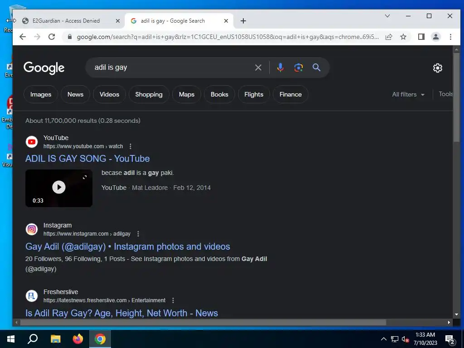The width and height of the screenshot is (464, 348).
Task: Click the scroll right arrow
Action: click(449, 322)
